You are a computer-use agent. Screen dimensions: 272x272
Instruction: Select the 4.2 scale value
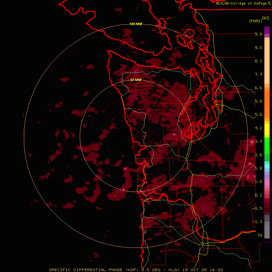[258, 128]
